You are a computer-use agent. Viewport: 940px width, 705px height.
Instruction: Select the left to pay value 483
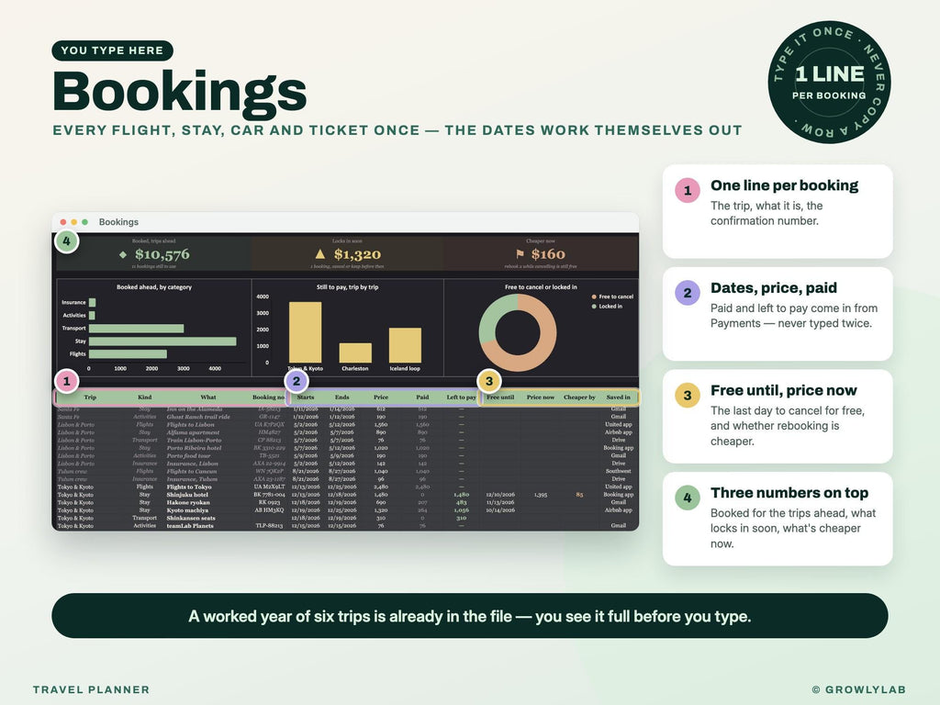(x=461, y=503)
